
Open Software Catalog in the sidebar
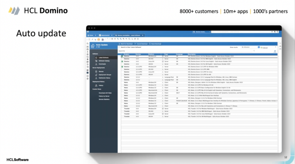(x=104, y=61)
